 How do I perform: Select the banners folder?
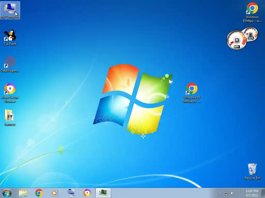(x=10, y=118)
